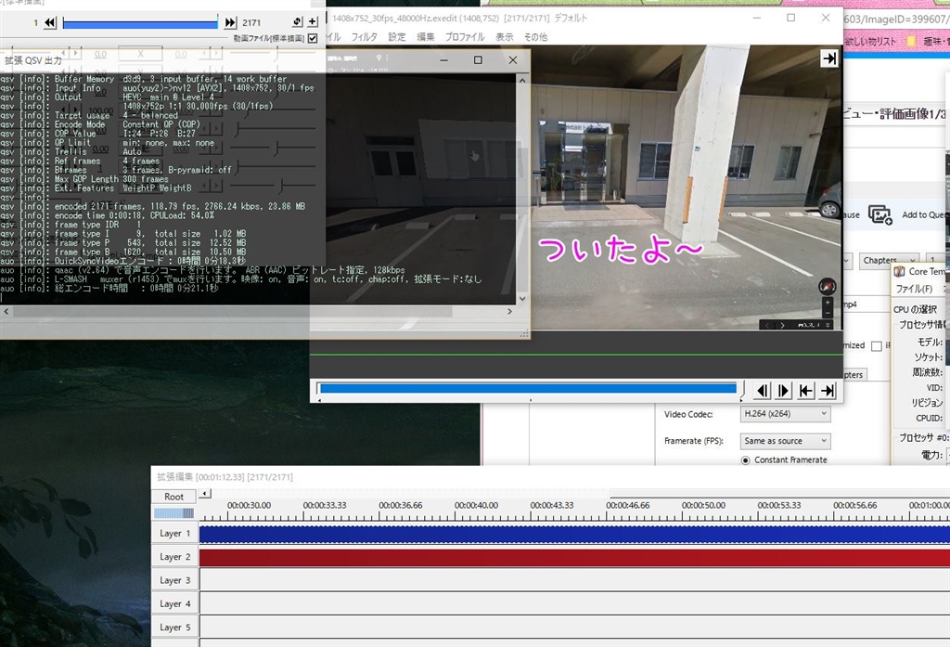Image resolution: width=950 pixels, height=647 pixels.
Task: Click the 'encode time 0:00:18' log line
Action: [x=108, y=215]
